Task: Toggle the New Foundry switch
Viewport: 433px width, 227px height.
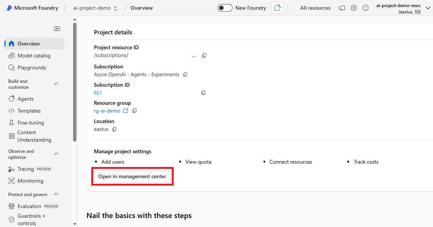Action: point(225,8)
